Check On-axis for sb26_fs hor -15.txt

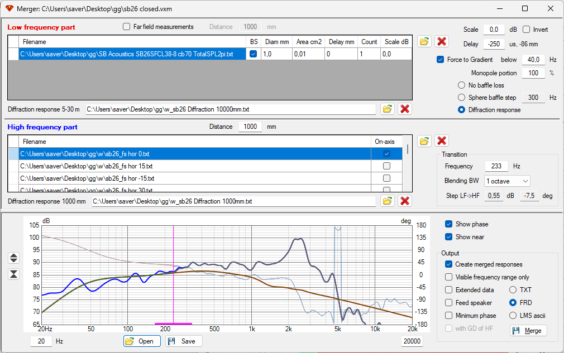[386, 178]
